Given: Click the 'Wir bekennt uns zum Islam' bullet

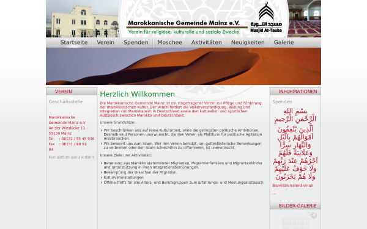Looking at the screenshot, I should 182,145.
